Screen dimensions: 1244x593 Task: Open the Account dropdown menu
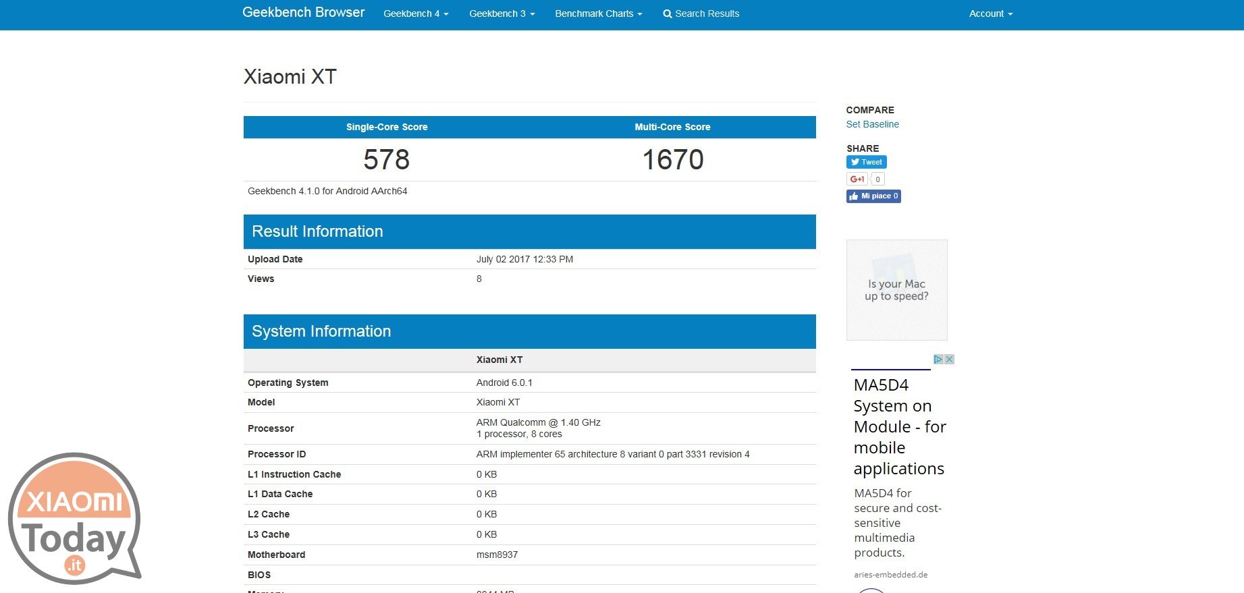pyautogui.click(x=990, y=13)
